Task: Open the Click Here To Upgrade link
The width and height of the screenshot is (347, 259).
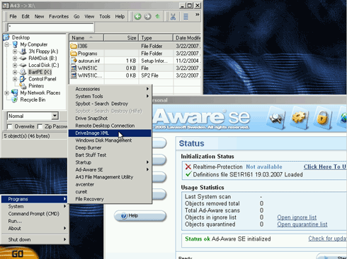Action: coord(325,167)
